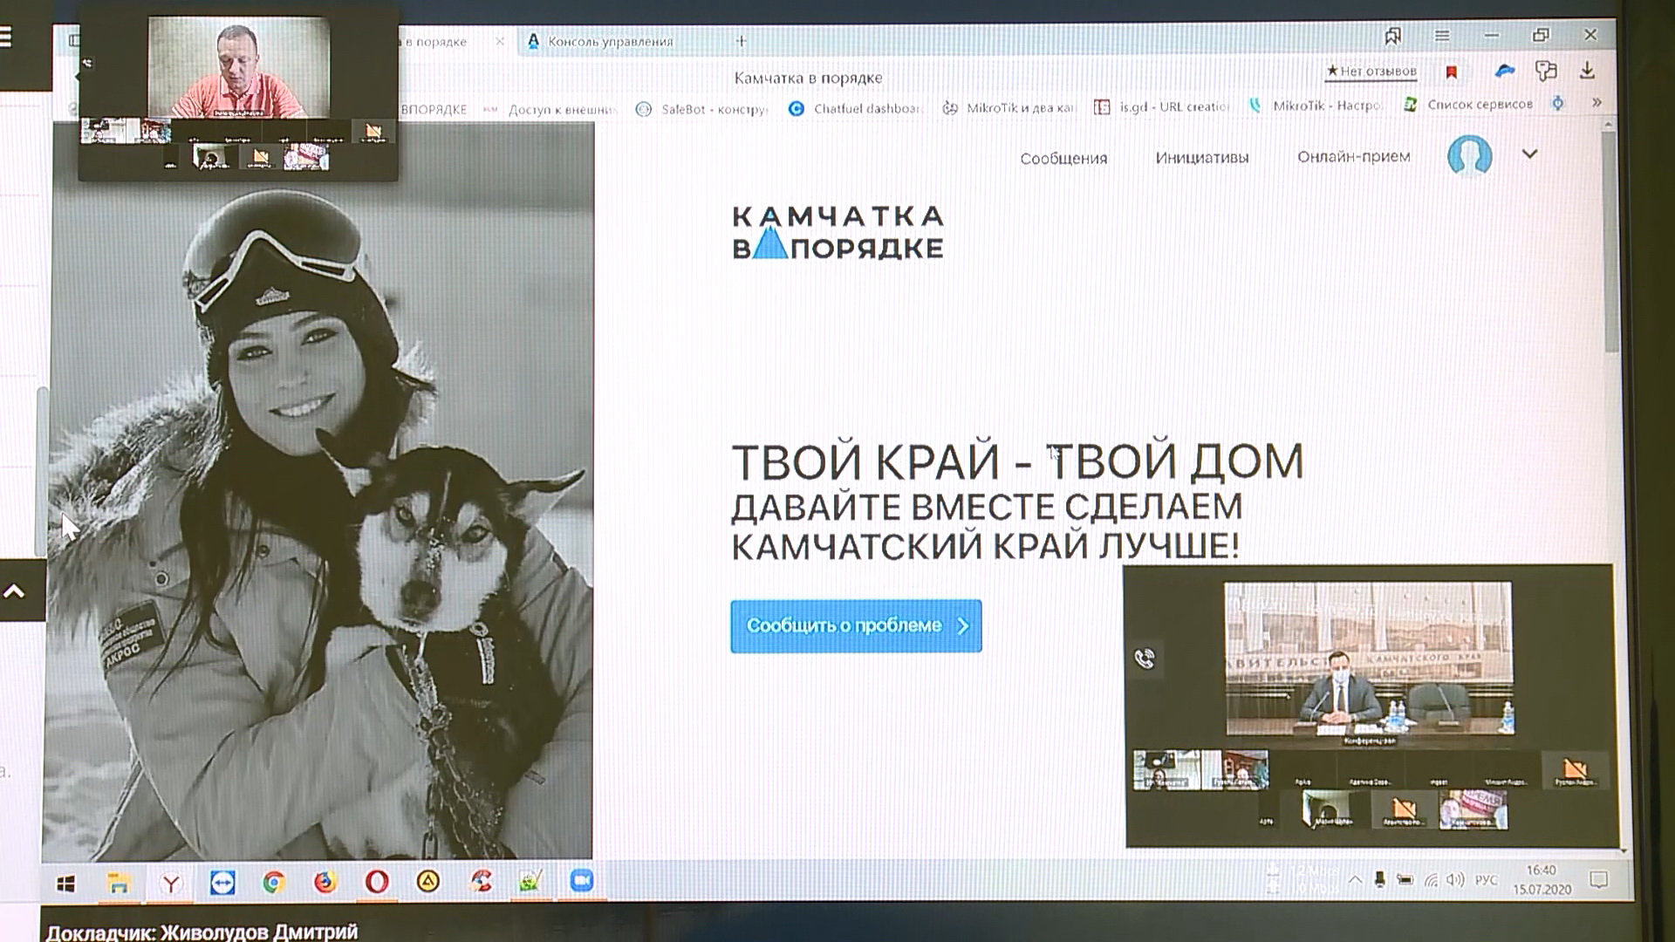Viewport: 1675px width, 942px height.
Task: Open the MikroTik и два bookmark
Action: [1009, 107]
